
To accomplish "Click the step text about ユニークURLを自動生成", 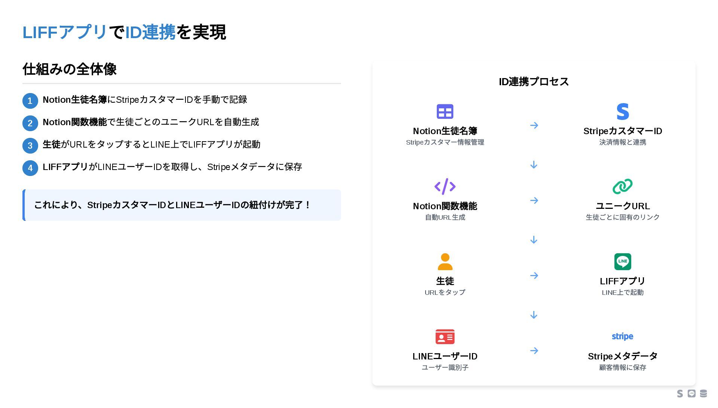I will point(151,122).
